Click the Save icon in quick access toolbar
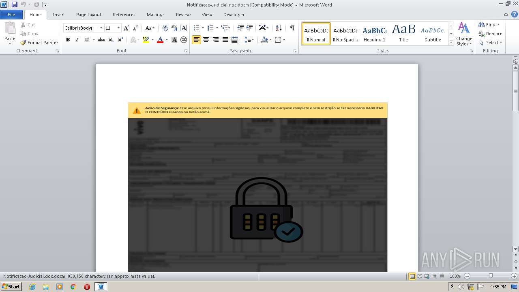This screenshot has height=292, width=519. coord(15,4)
